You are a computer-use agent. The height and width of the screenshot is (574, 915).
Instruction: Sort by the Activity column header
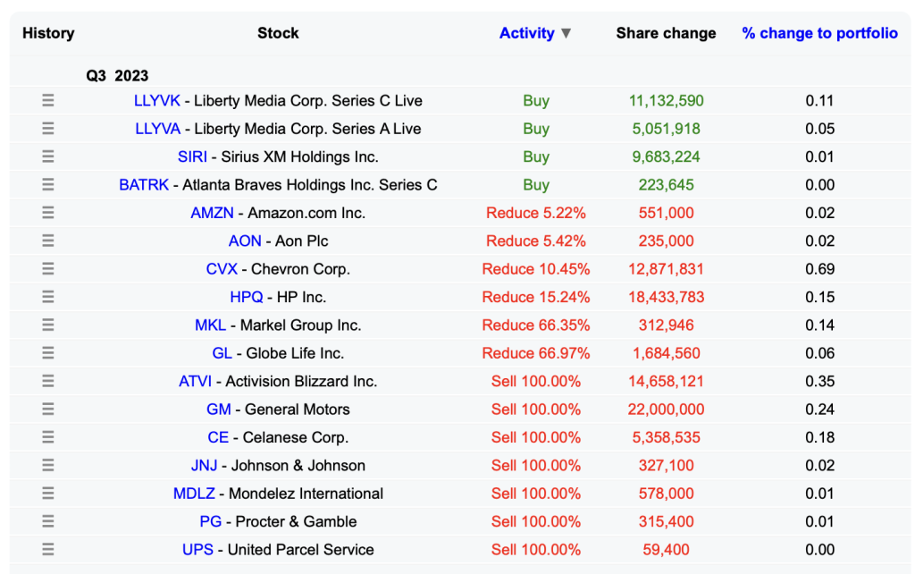[526, 33]
